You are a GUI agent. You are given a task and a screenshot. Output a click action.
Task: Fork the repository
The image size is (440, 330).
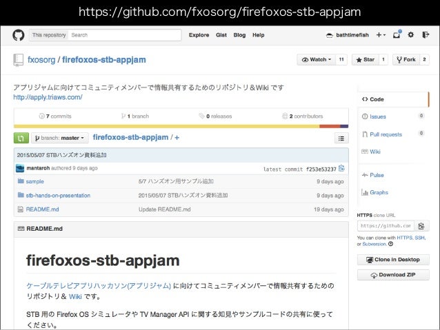[x=406, y=59]
